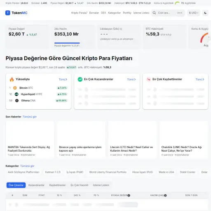The image size is (211, 211).
Task: Click the Bitcoin coin icon
Action: click(15, 88)
